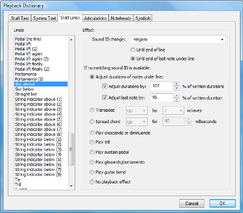Select Portamento in the Lines list
243x213 pixels.
click(x=41, y=74)
